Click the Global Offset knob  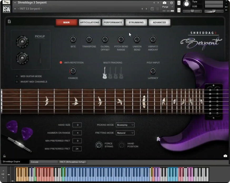(x=105, y=39)
